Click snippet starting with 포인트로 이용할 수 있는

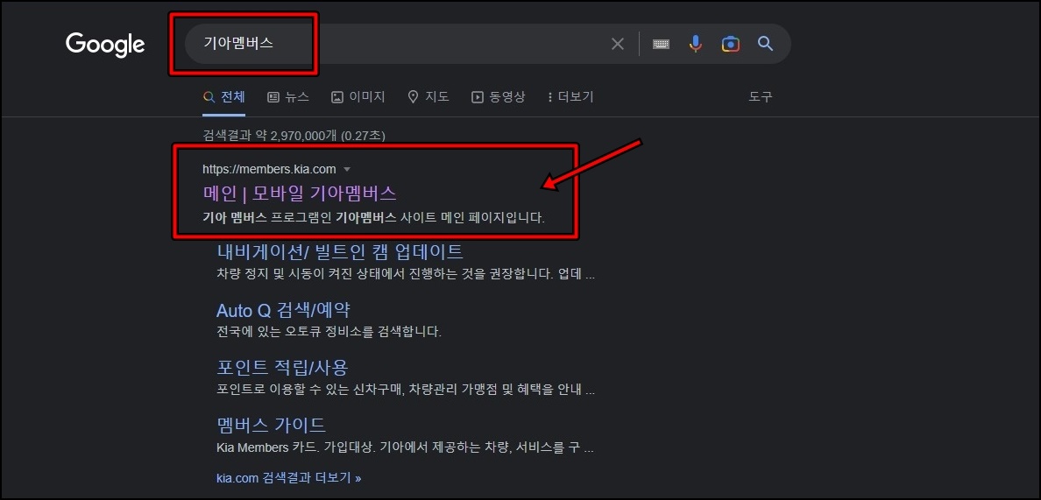tap(406, 390)
